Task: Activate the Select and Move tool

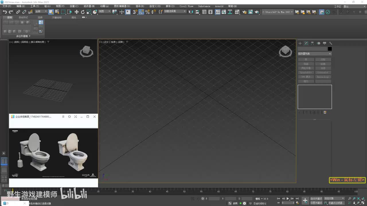Action: [77, 12]
